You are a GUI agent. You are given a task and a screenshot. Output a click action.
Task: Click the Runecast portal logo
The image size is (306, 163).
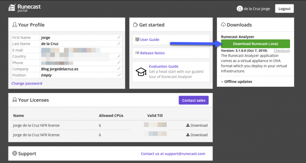pyautogui.click(x=25, y=8)
